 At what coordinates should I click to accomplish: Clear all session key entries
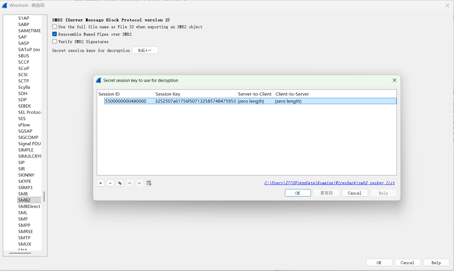(149, 183)
